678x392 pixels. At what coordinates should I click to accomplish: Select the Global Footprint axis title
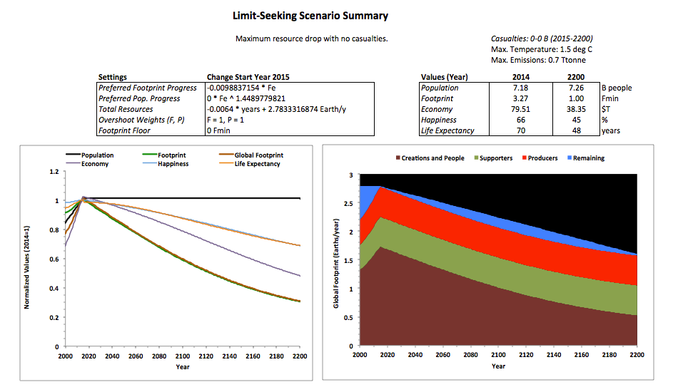click(336, 260)
